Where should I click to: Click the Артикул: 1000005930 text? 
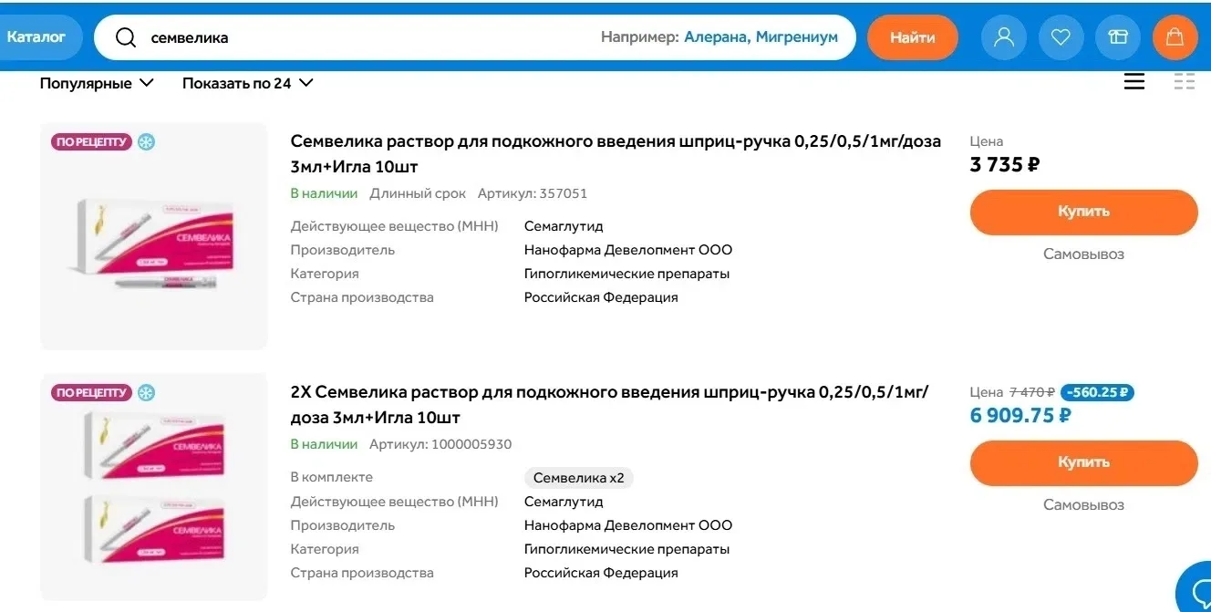click(x=440, y=444)
